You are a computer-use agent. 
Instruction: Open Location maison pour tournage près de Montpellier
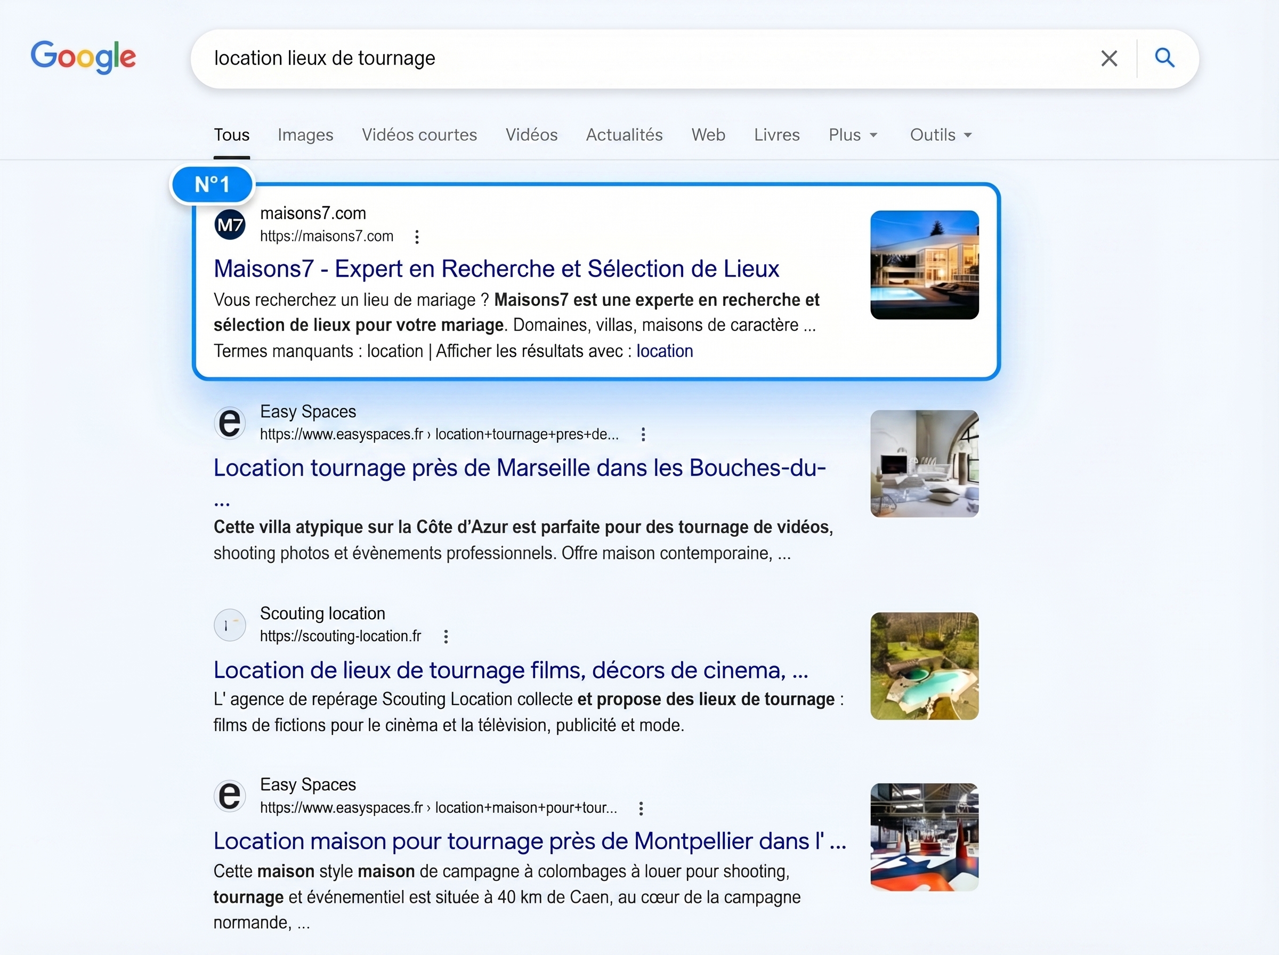tap(529, 841)
